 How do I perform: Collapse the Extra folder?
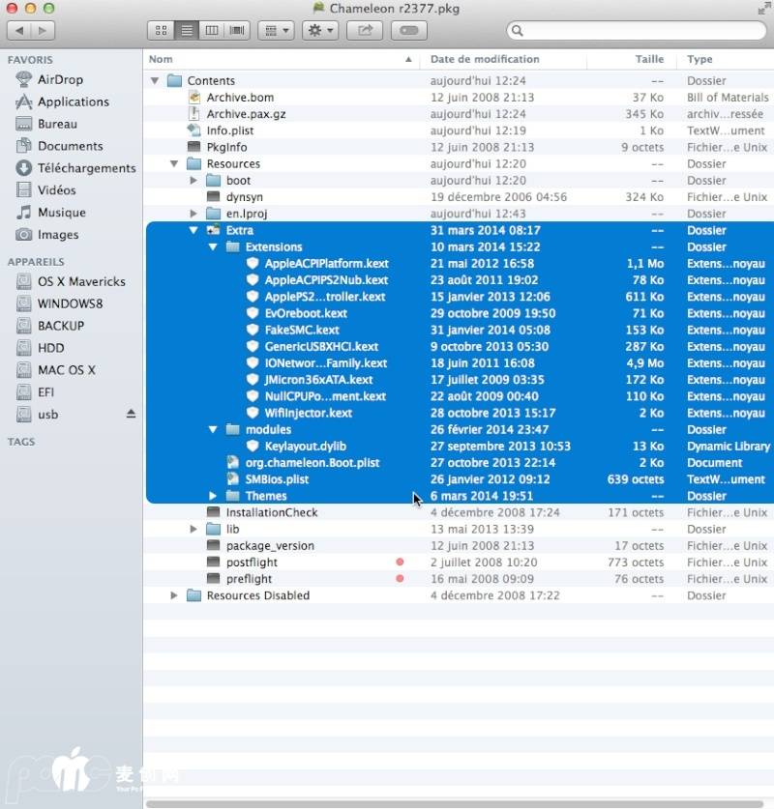[193, 231]
